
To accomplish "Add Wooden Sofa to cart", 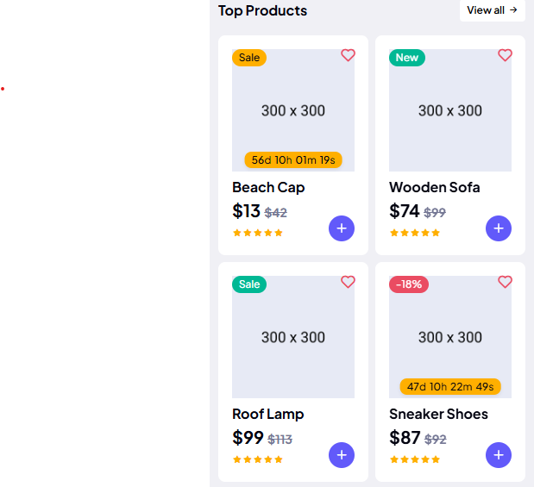I will click(x=499, y=228).
